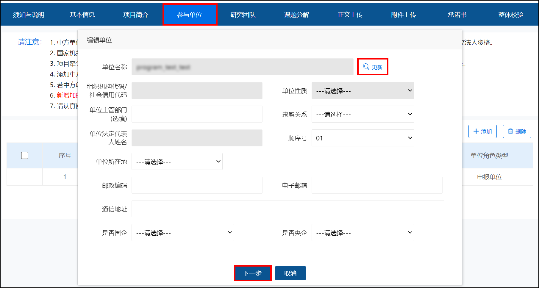
Task: Open the 附件上传 tab
Action: [403, 14]
